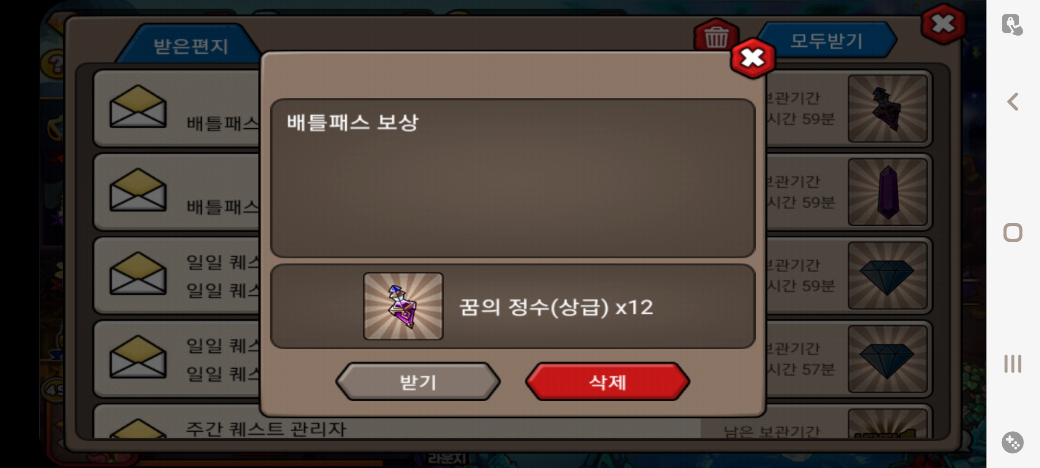Open the game tools controller icon
The width and height of the screenshot is (1040, 468).
tap(1013, 442)
